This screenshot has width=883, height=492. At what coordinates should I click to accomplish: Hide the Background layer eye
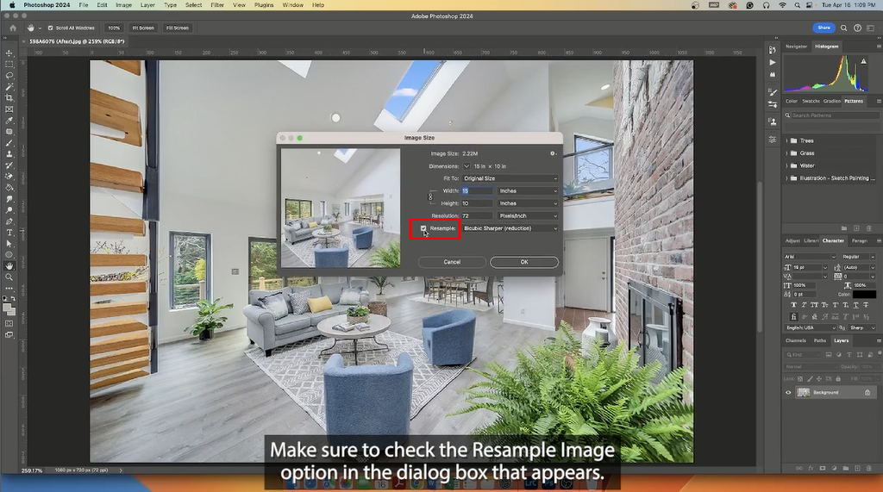(x=788, y=392)
